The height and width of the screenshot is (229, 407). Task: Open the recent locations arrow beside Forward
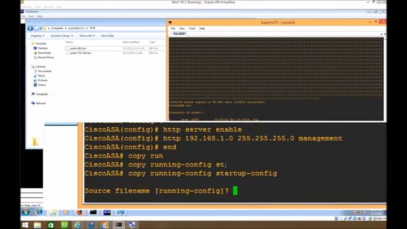(x=41, y=28)
